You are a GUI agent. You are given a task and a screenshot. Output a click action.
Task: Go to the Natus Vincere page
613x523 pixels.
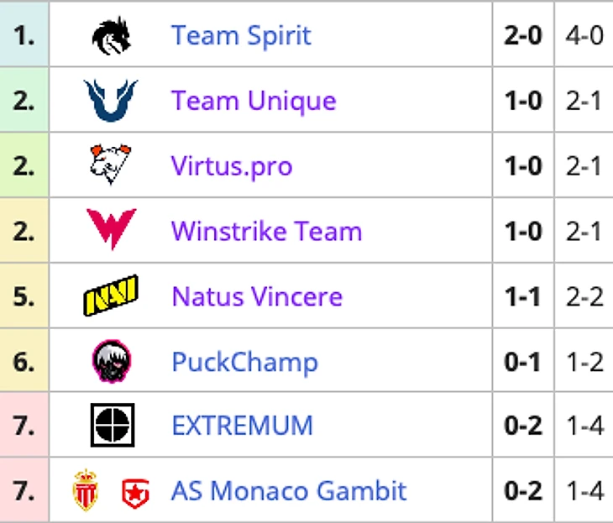tap(257, 296)
